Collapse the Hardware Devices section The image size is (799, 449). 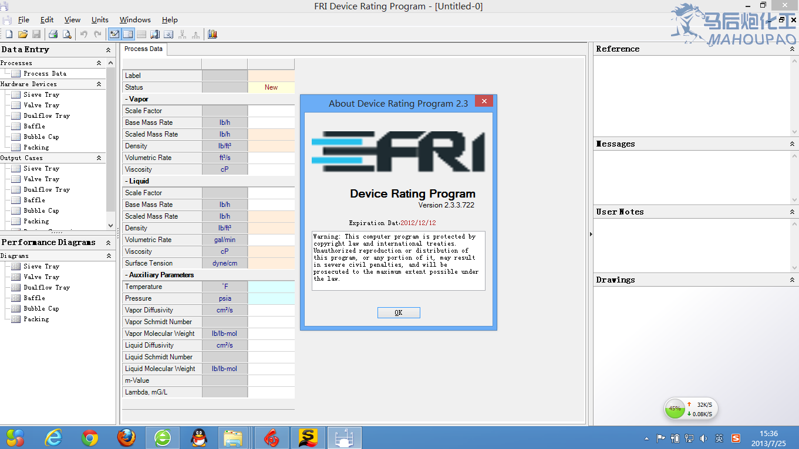(x=99, y=84)
